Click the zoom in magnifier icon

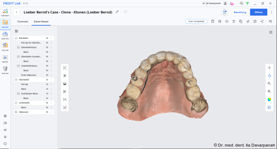269,84
